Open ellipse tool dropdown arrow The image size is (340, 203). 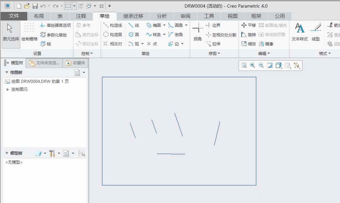[164, 25]
